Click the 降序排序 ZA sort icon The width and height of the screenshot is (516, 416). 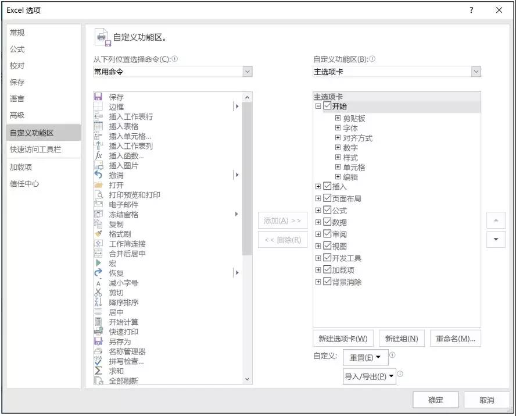pyautogui.click(x=98, y=302)
